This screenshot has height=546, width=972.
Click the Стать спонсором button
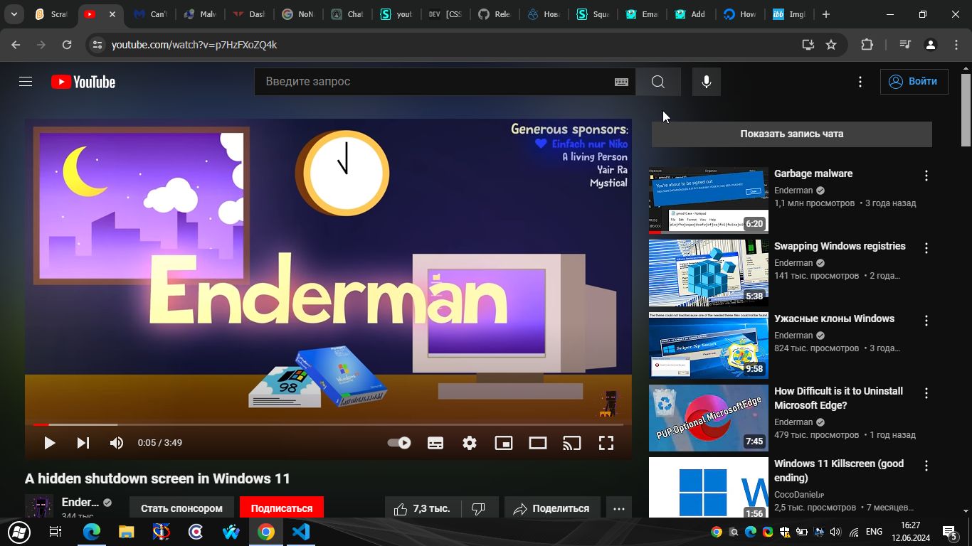pyautogui.click(x=181, y=508)
